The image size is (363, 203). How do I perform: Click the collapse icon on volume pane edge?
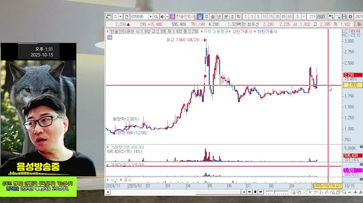click(361, 147)
